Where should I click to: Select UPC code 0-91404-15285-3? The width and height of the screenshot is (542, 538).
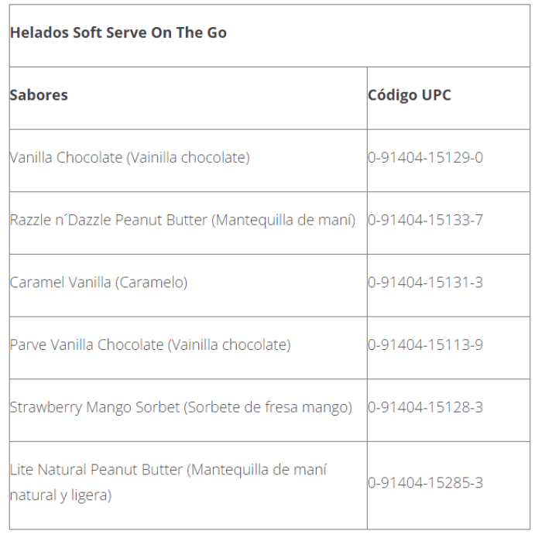coord(425,483)
